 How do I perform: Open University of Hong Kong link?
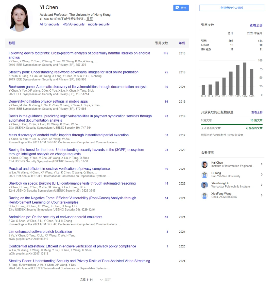click(x=93, y=15)
